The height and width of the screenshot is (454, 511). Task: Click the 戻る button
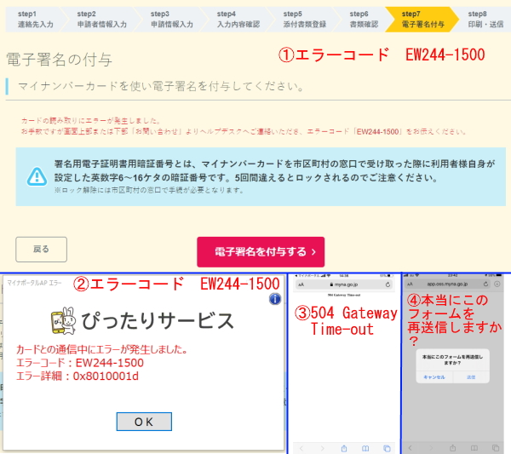coord(42,250)
